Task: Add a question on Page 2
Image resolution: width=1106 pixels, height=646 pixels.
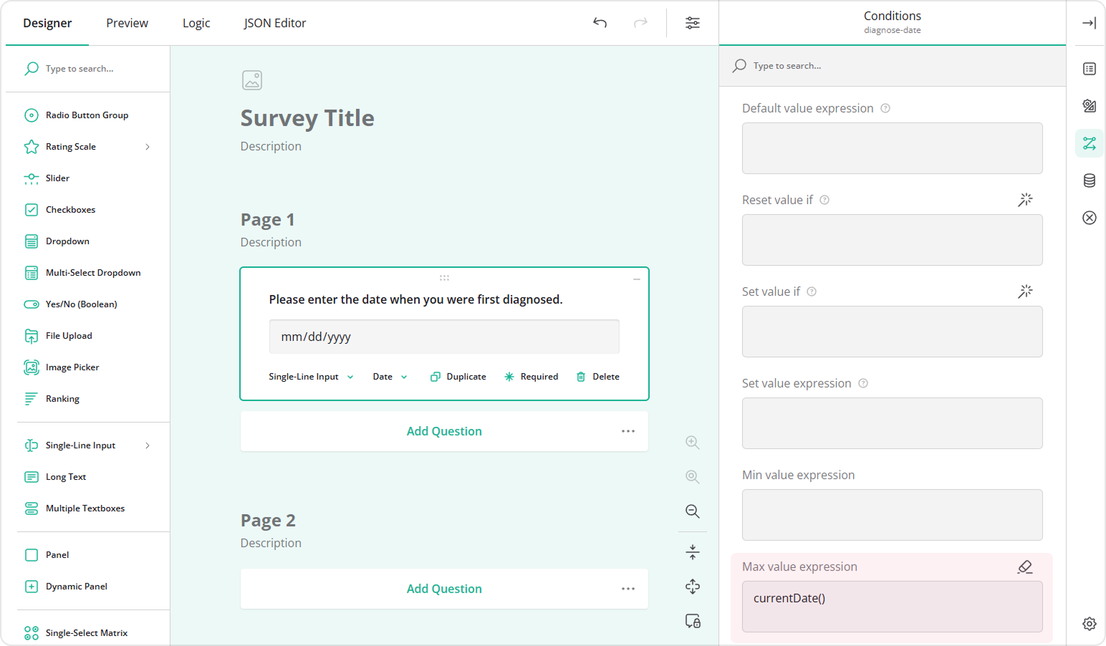Action: pos(444,588)
